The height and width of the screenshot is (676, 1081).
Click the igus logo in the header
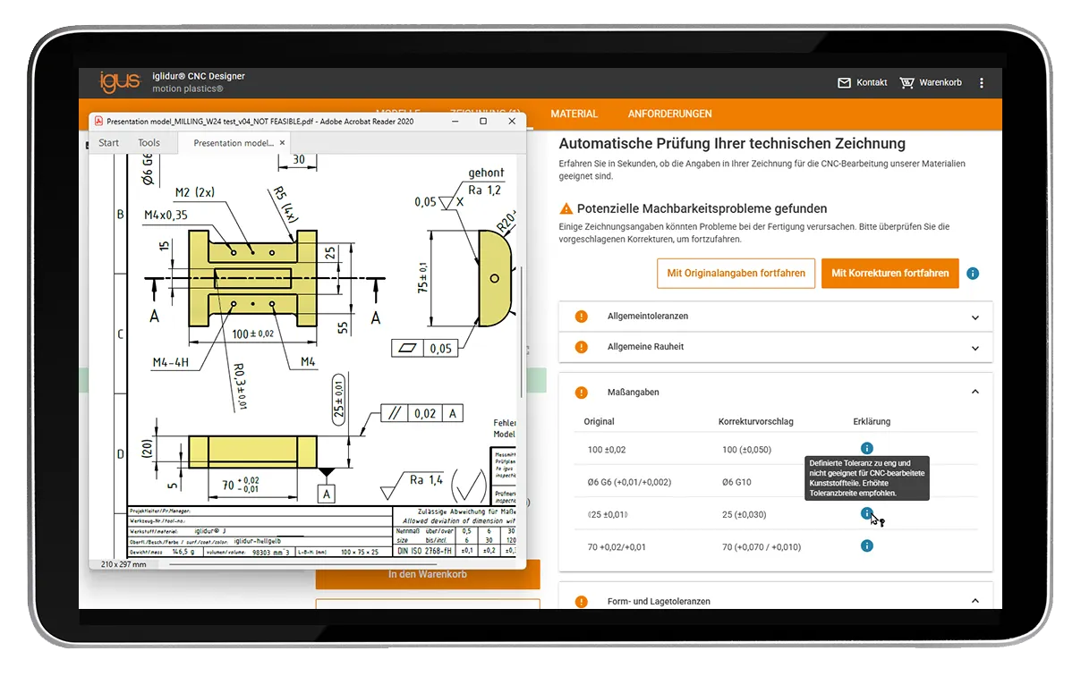120,81
